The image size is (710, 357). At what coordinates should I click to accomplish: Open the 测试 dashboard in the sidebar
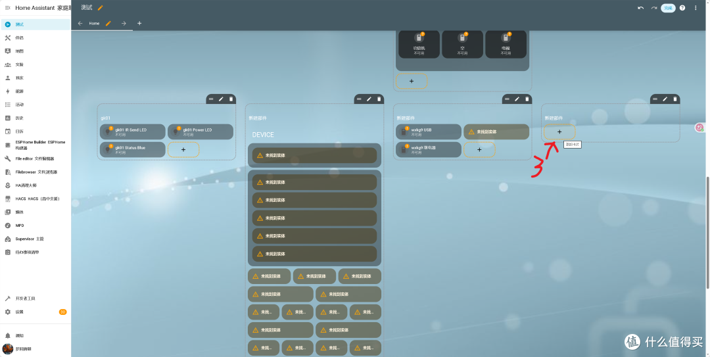tap(35, 24)
